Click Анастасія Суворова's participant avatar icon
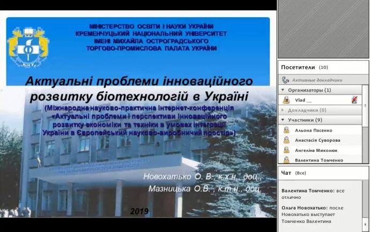 (286, 140)
